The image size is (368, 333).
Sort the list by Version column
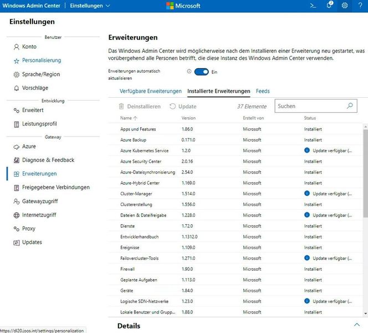click(x=188, y=118)
